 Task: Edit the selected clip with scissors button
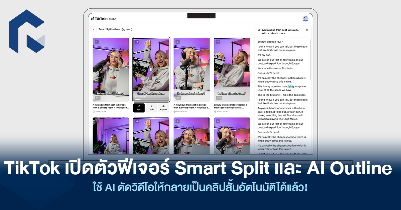[x=151, y=108]
